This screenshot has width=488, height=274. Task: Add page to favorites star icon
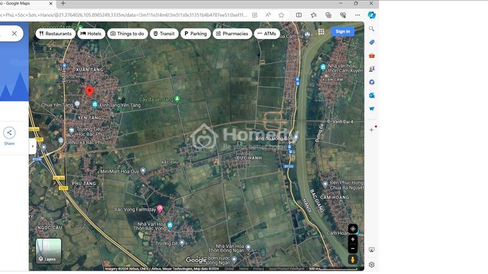click(x=281, y=15)
